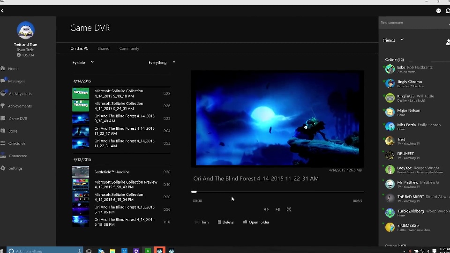
Task: Click the feedback smiley icon at top right
Action: coord(439,11)
